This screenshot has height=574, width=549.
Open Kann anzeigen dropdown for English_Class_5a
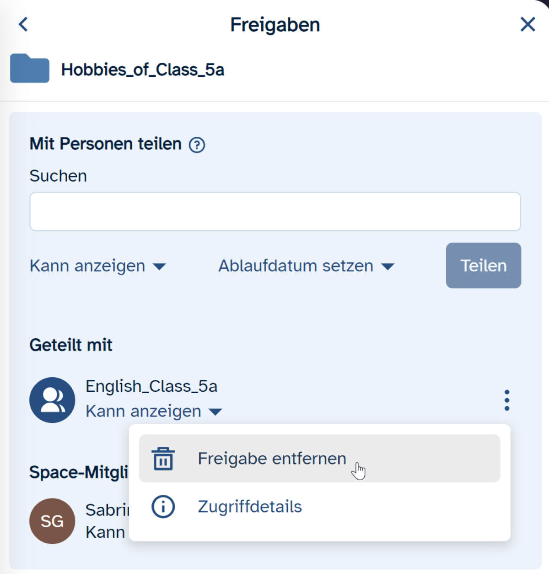(x=153, y=412)
